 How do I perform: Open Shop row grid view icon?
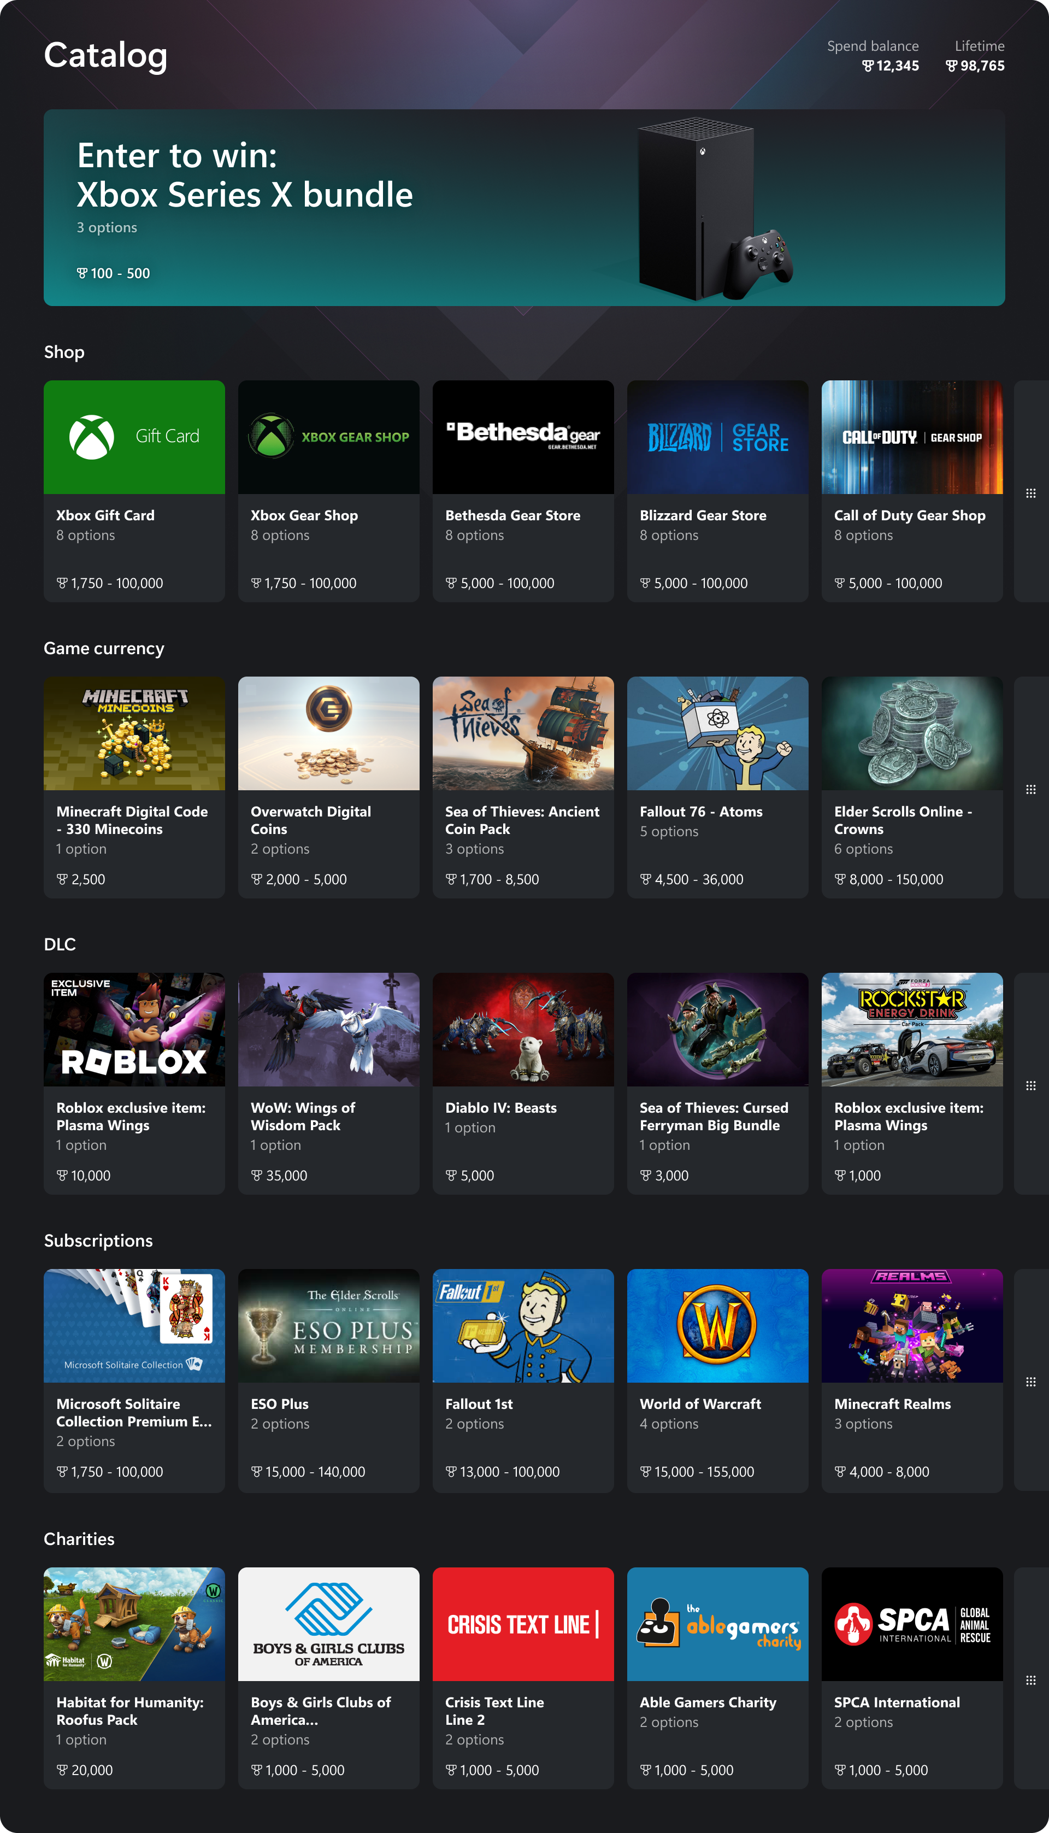point(1030,493)
